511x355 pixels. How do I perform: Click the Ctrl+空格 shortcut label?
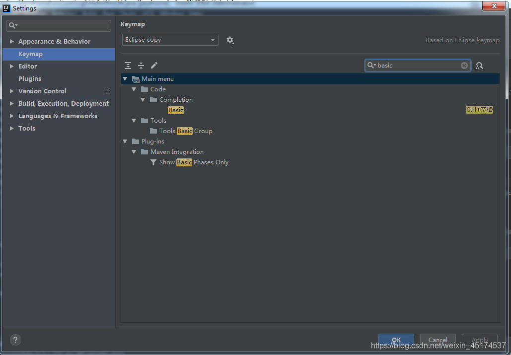tap(479, 110)
